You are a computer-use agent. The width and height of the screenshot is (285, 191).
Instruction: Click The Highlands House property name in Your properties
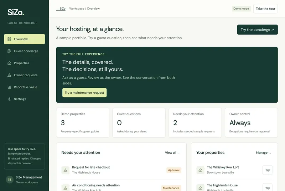tap(222, 185)
